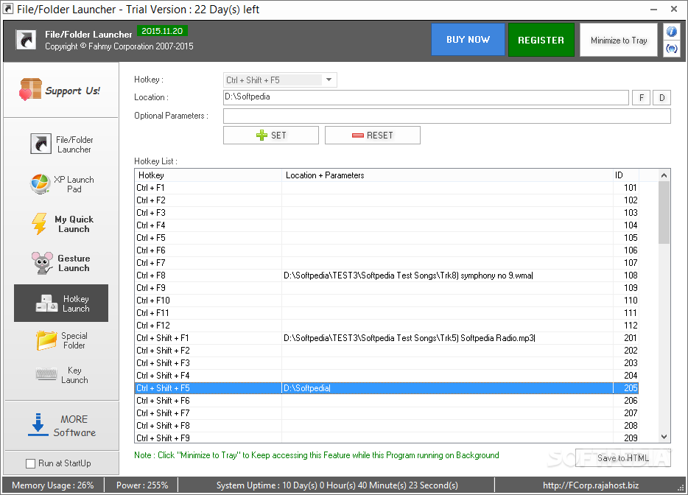The image size is (688, 495).
Task: Click MORE Software download icon
Action: (38, 425)
